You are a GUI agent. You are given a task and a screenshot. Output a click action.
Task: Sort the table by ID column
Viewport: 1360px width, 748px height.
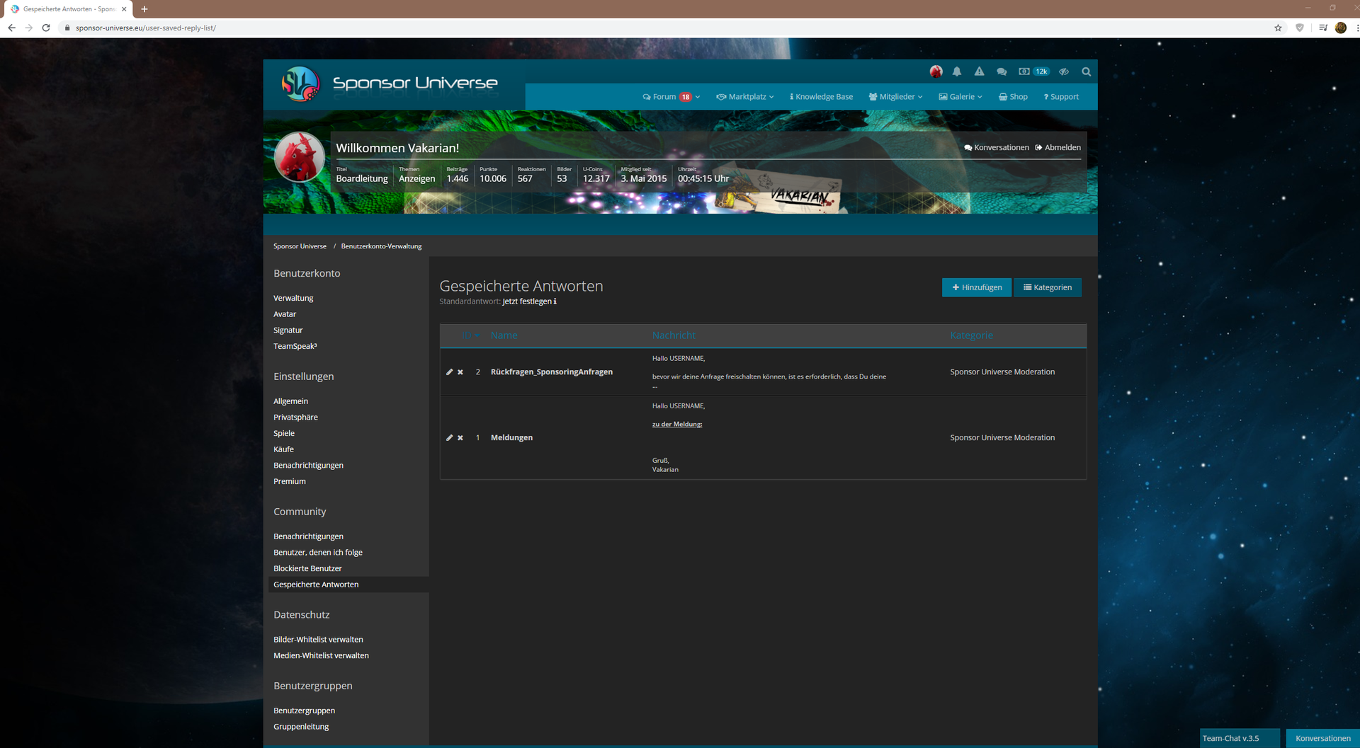pyautogui.click(x=470, y=335)
